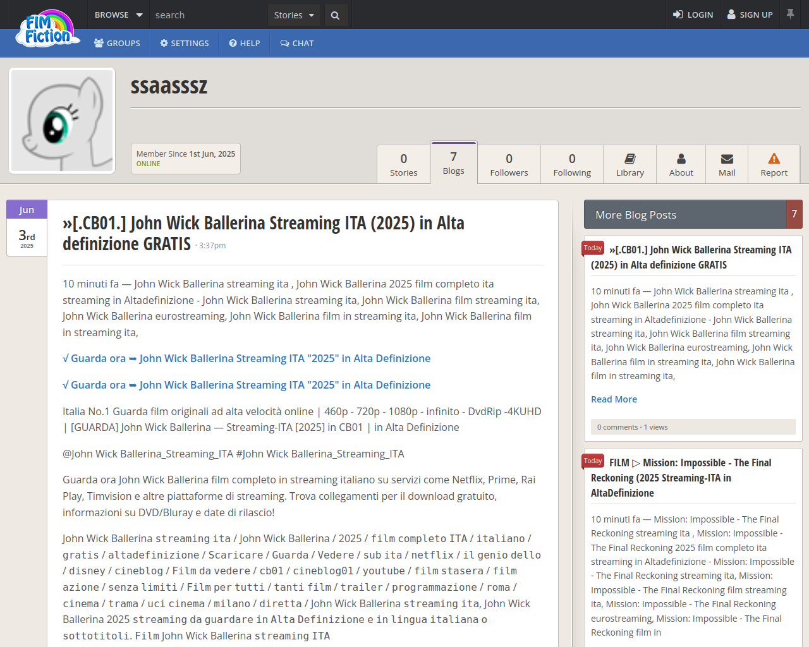This screenshot has height=647, width=809.
Task: Expand the Stories search-type dropdown
Action: [x=294, y=15]
